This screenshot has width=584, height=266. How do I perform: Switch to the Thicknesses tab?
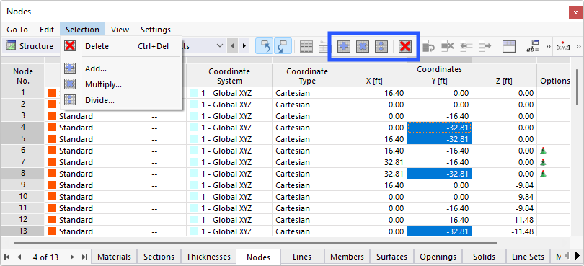pos(208,257)
